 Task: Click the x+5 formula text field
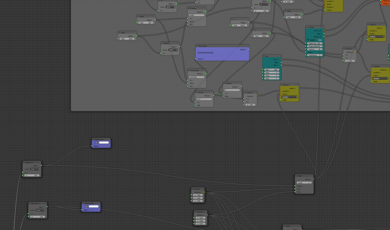(205, 99)
